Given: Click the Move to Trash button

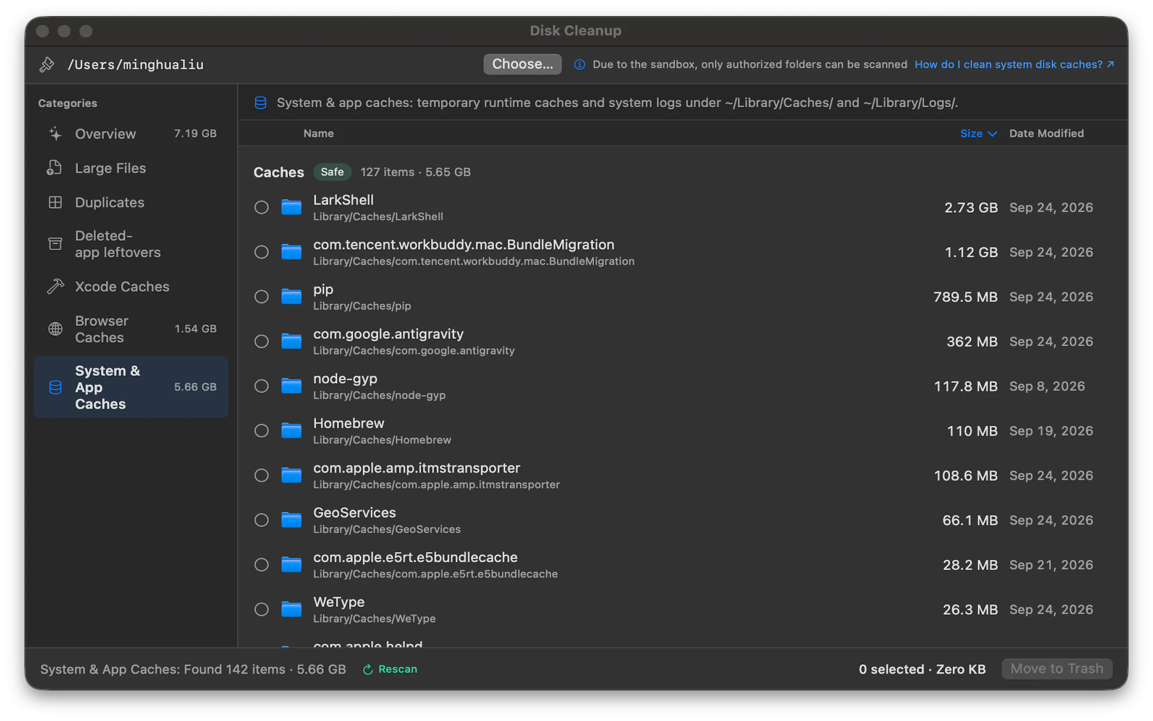Looking at the screenshot, I should tap(1056, 669).
